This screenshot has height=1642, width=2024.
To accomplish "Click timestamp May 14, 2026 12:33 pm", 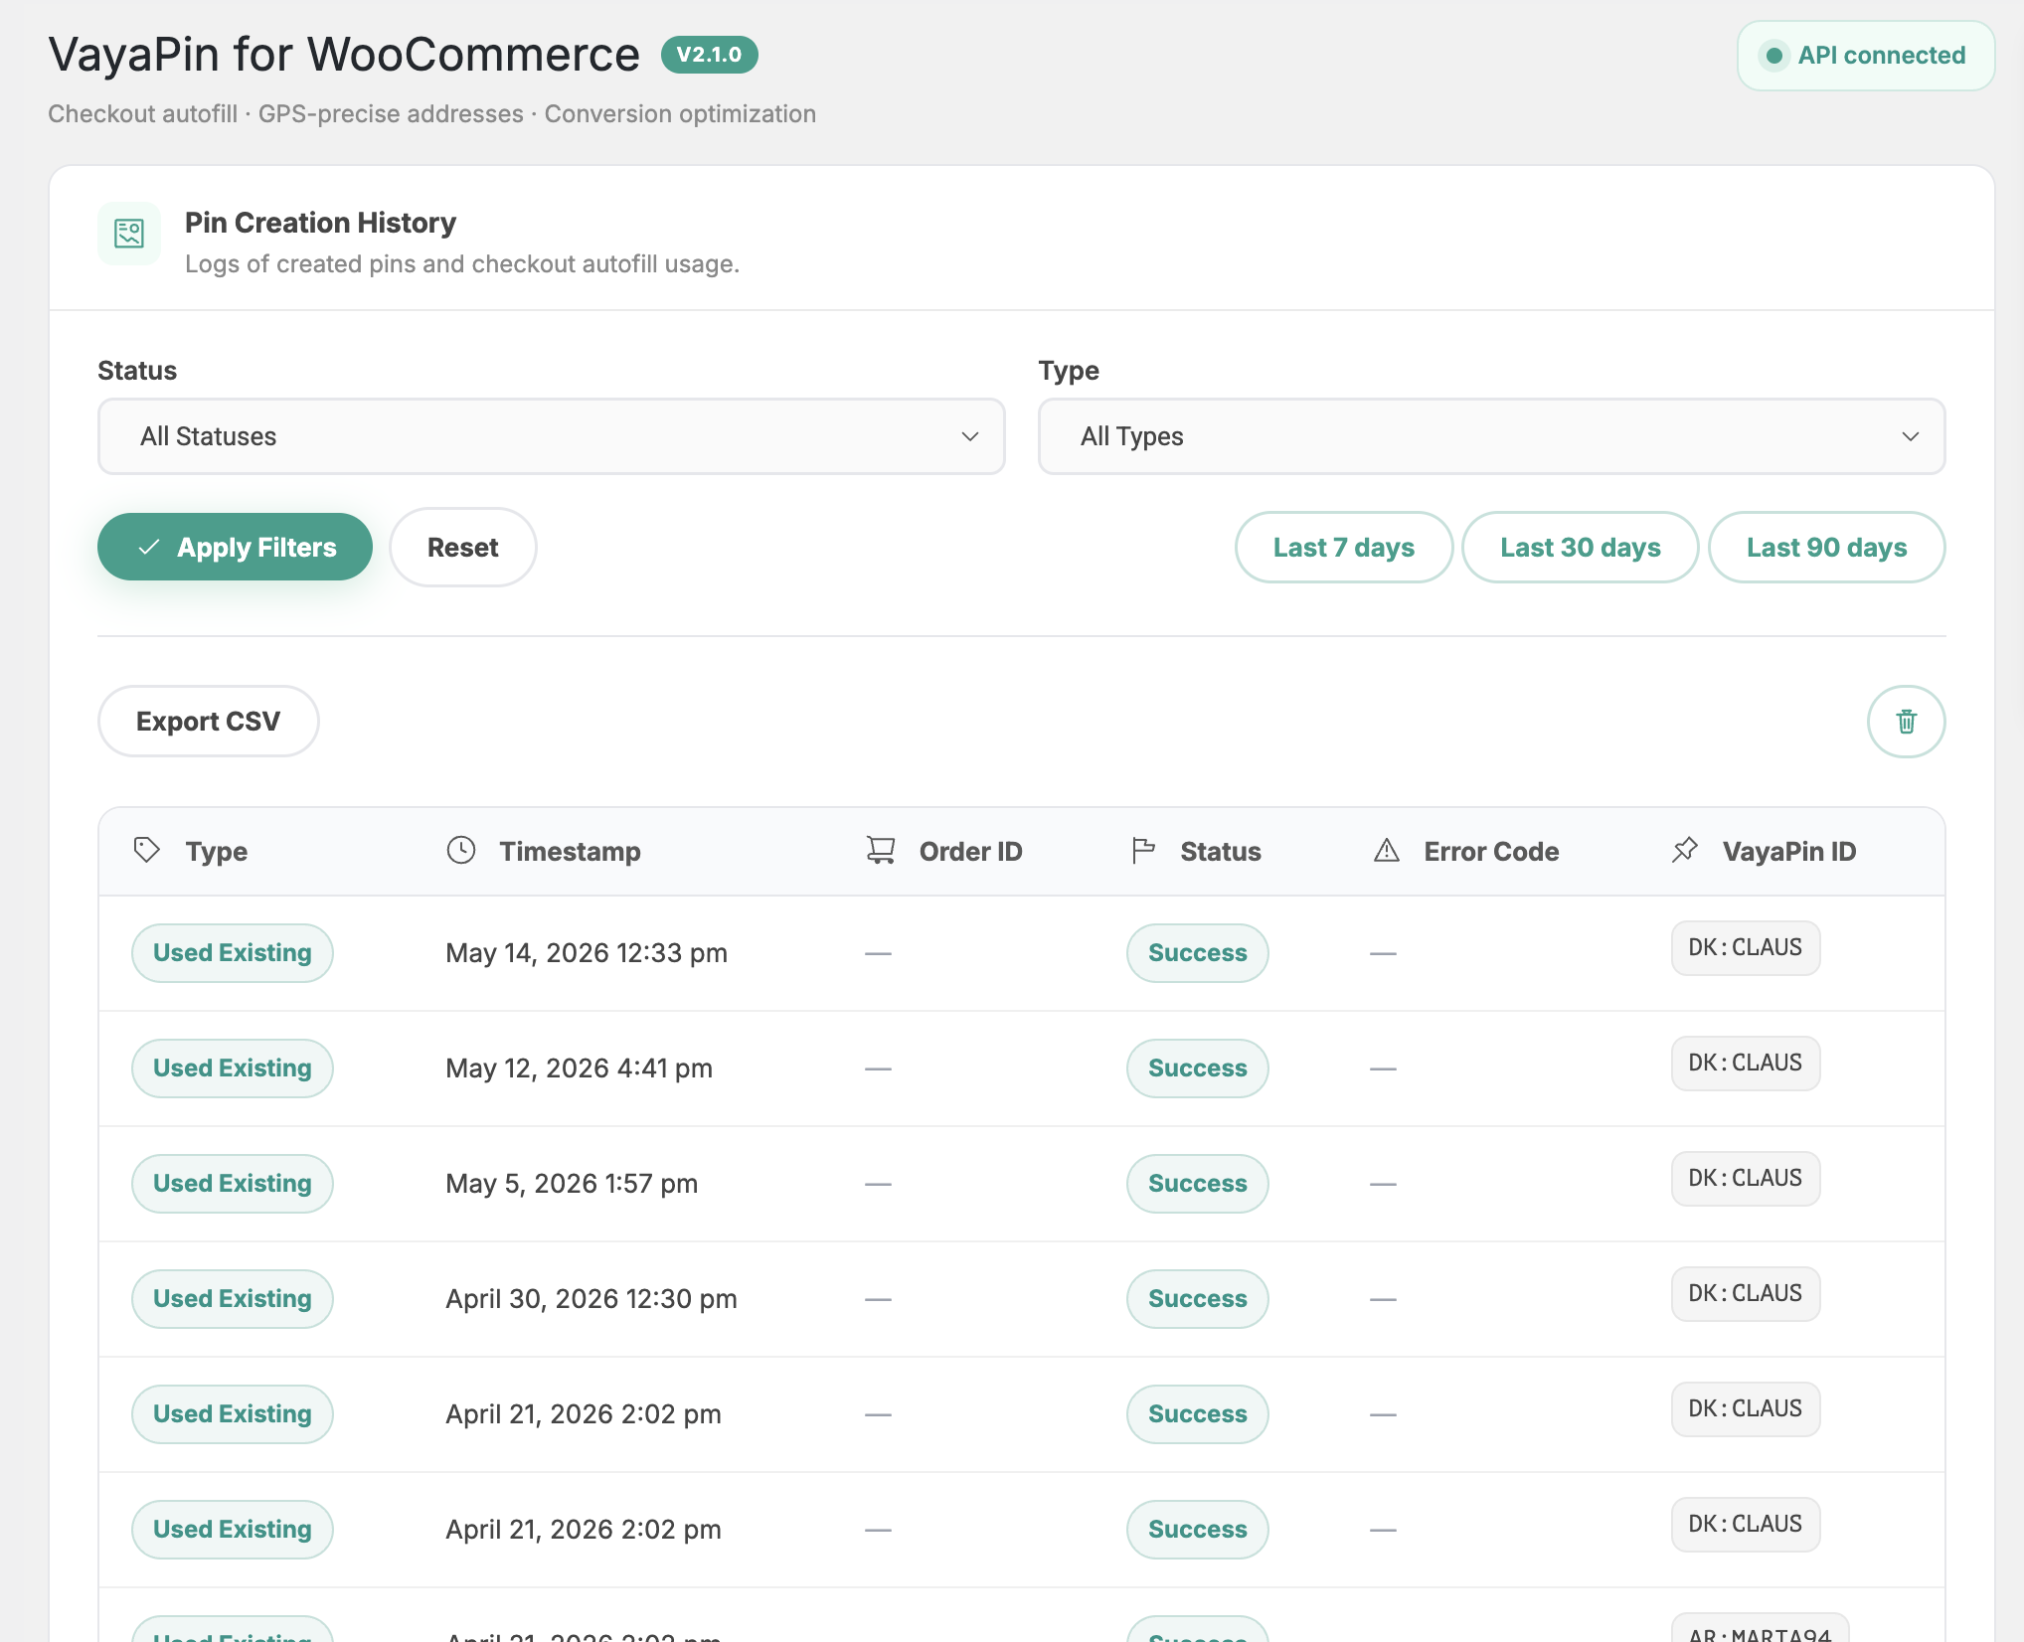I will pyautogui.click(x=587, y=953).
